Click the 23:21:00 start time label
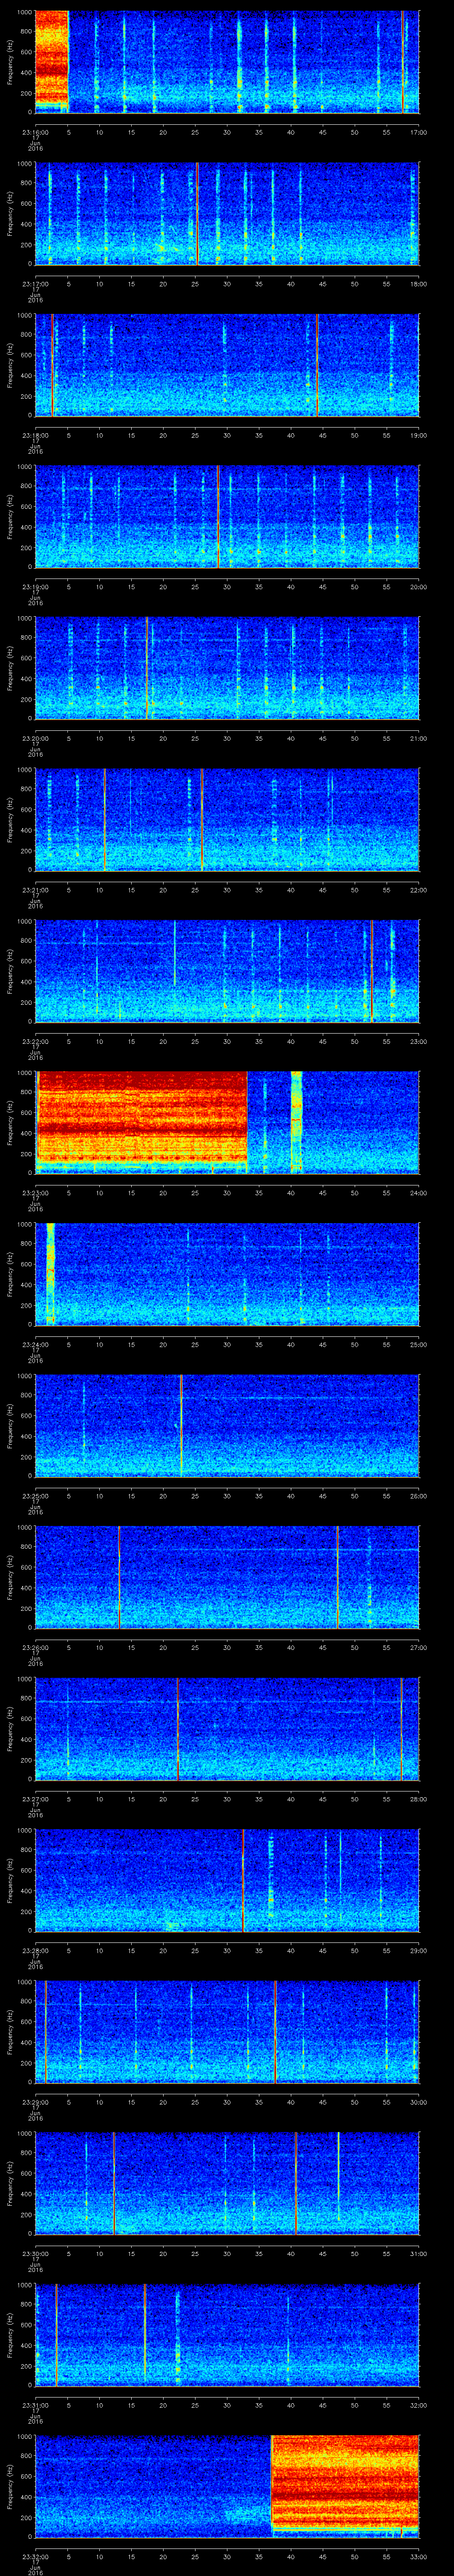Image resolution: width=454 pixels, height=2576 pixels. coord(35,890)
